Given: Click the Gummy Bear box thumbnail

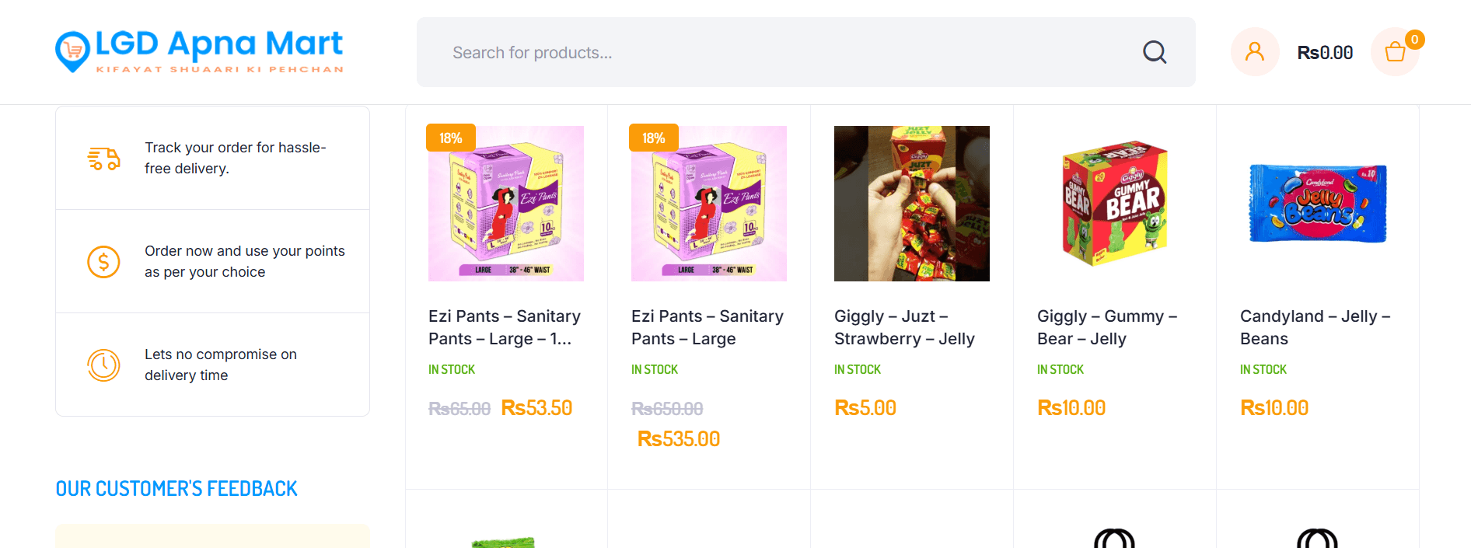Looking at the screenshot, I should click(1115, 204).
